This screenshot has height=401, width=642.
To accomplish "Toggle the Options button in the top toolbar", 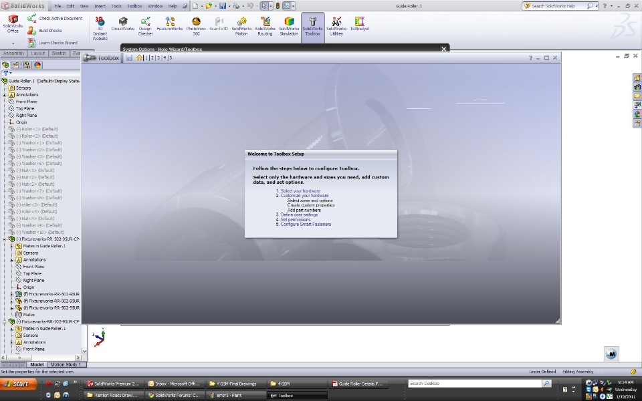I will coord(286,6).
